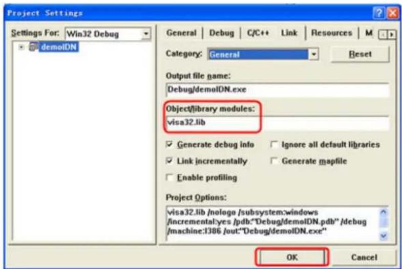This screenshot has width=402, height=269.
Task: Switch to the General tab
Action: coord(181,33)
